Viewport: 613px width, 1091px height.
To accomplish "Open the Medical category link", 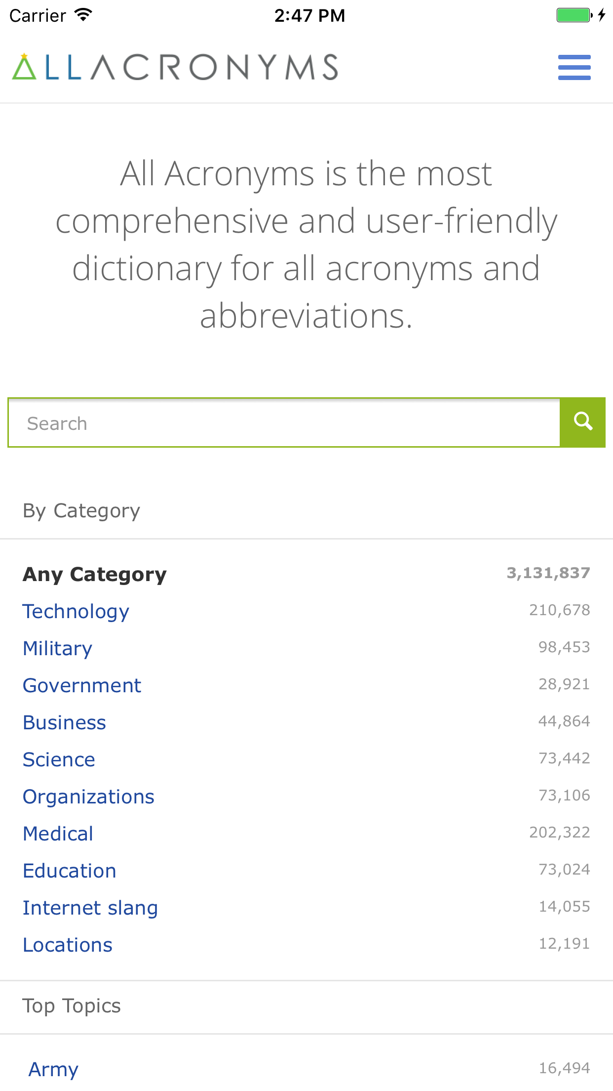I will (x=58, y=834).
